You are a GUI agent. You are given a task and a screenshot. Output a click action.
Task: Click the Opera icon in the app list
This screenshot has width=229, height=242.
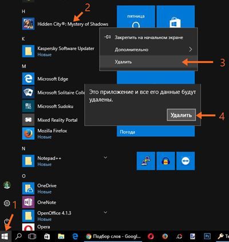click(x=28, y=227)
